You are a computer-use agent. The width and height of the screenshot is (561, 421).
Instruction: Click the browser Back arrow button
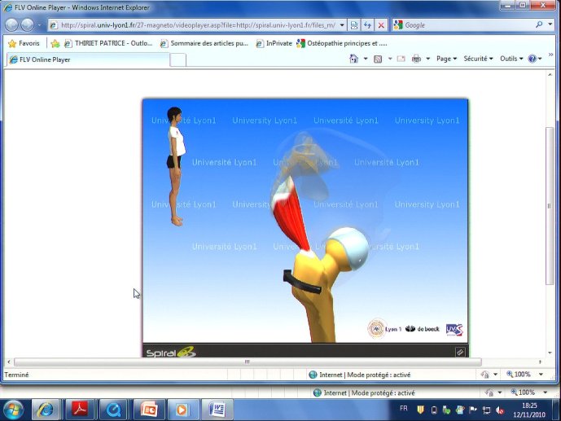pos(12,25)
